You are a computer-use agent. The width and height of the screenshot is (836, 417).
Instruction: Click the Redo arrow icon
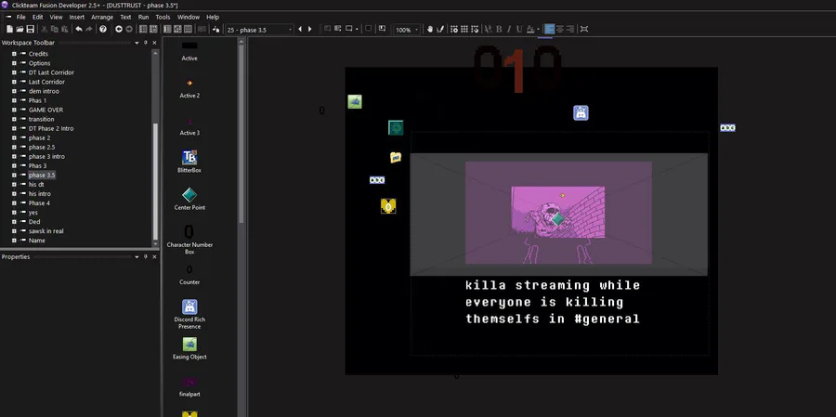point(89,30)
